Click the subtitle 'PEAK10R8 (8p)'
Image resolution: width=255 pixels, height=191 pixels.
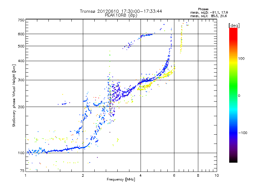[x=121, y=15]
